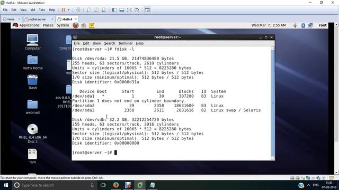The height and width of the screenshot is (190, 339).
Task: Send Ctrl+Alt+Del using the toolbar icon
Action: click(x=78, y=10)
